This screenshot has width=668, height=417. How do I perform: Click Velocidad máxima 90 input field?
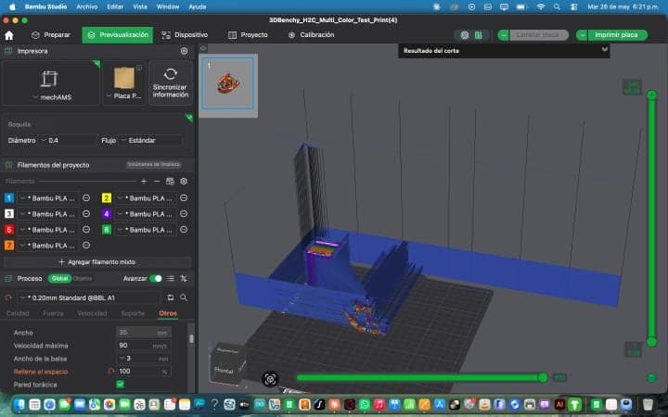(x=144, y=346)
